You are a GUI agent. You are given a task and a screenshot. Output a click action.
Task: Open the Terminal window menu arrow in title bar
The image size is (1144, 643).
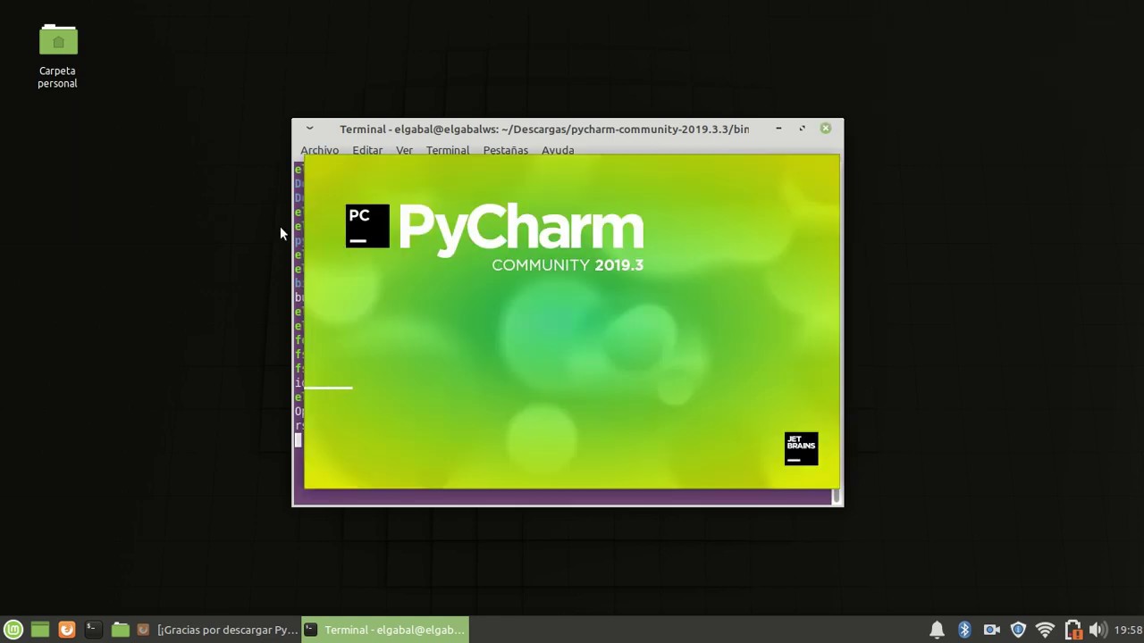309,129
